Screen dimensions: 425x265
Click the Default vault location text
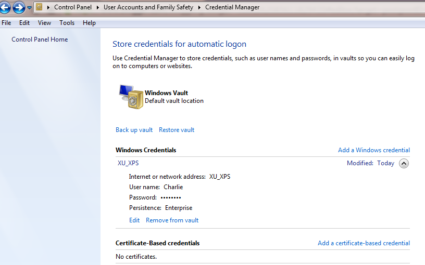[174, 101]
